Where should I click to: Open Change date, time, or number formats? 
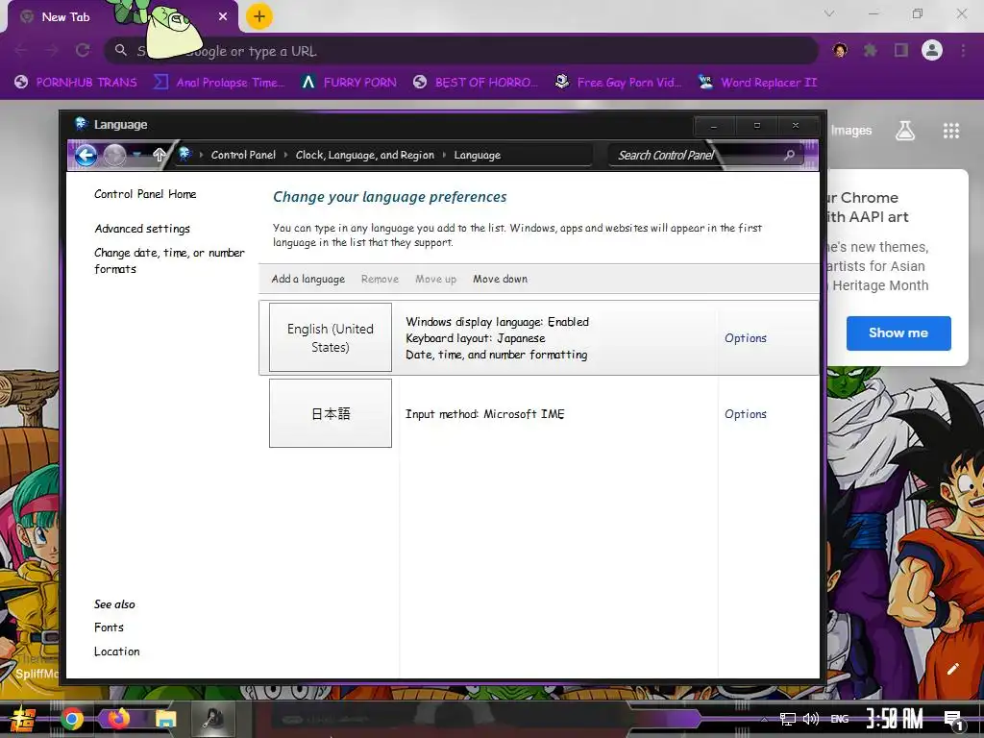169,260
